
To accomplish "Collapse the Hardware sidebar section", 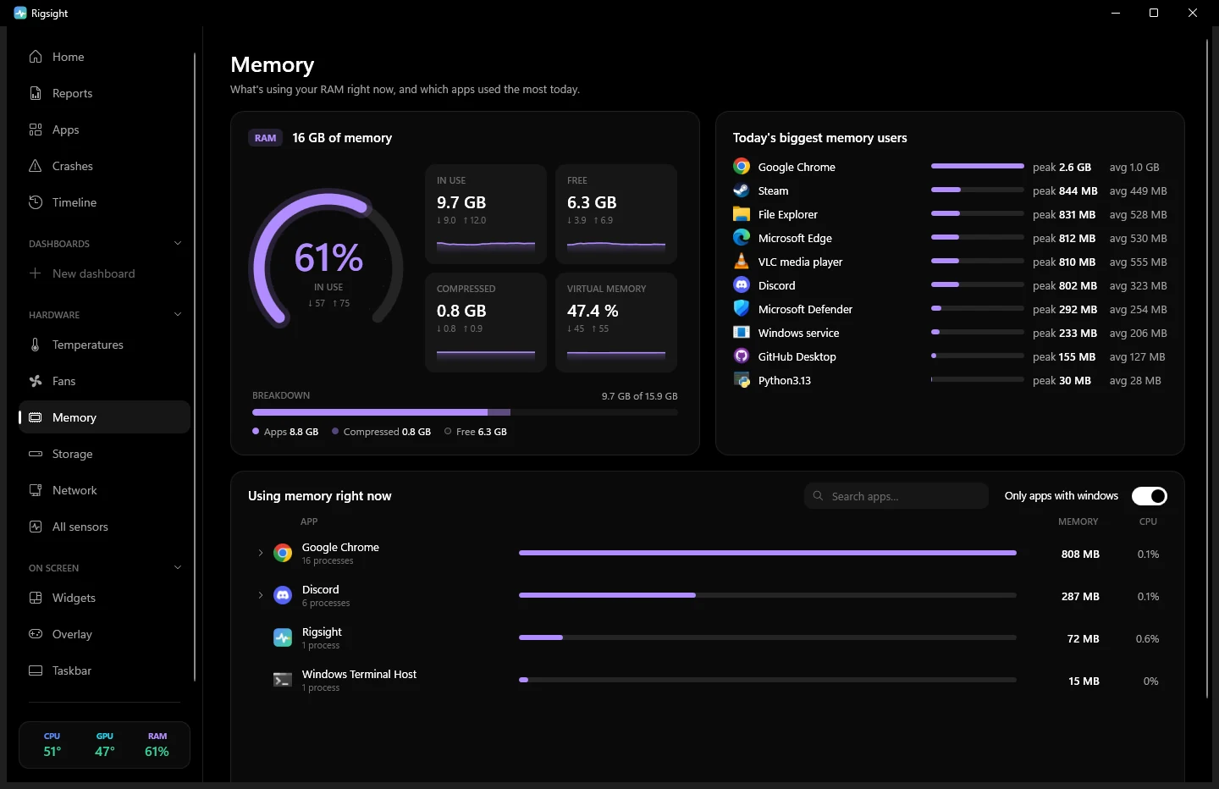I will coord(178,314).
